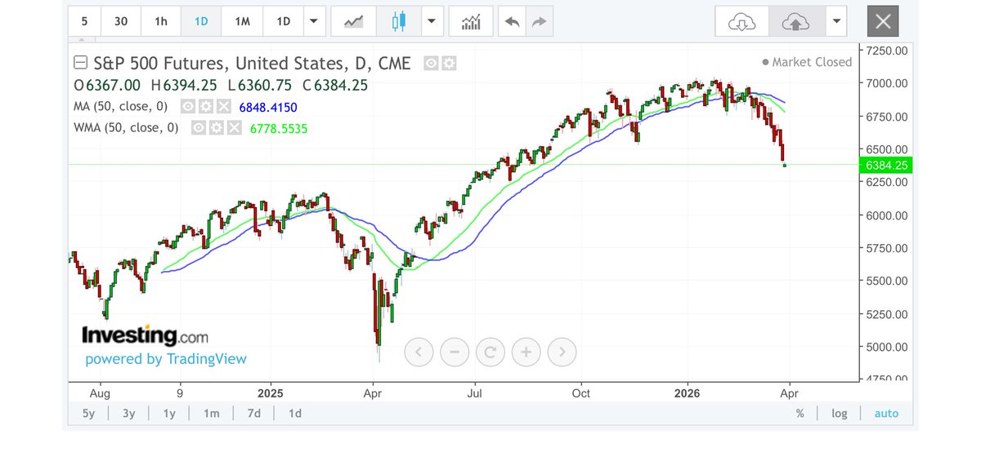Set the date range to 1d

295,414
